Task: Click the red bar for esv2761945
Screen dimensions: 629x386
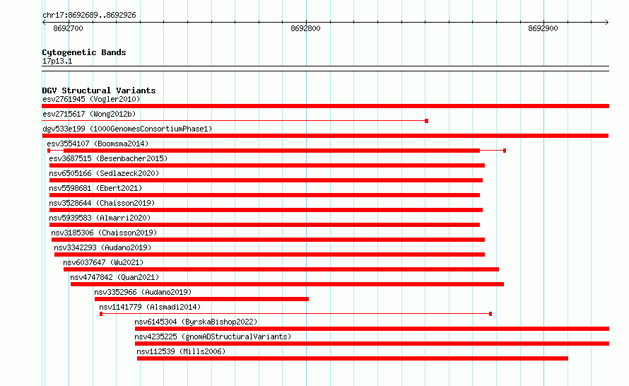Action: 325,106
